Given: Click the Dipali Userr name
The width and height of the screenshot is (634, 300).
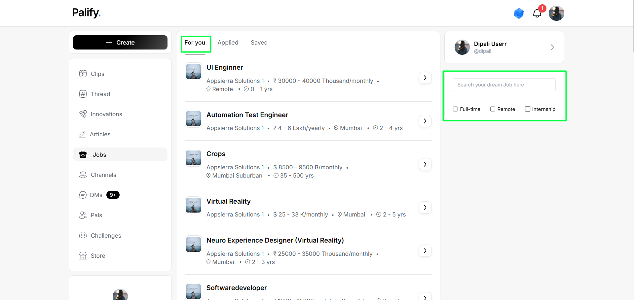Looking at the screenshot, I should coord(490,44).
